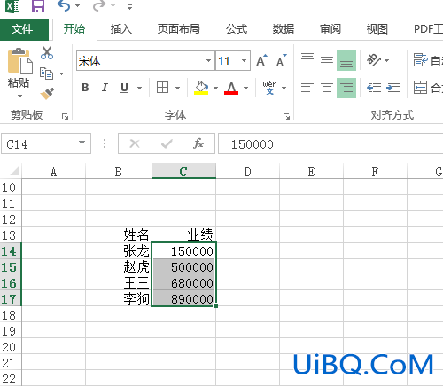The image size is (443, 386).
Task: Open the clipboard group dialog launcher
Action: [65, 117]
